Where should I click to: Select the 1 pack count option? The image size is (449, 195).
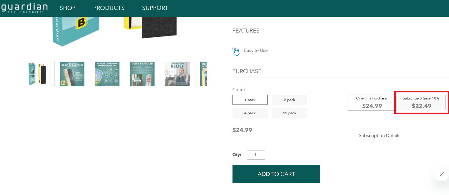coord(250,100)
